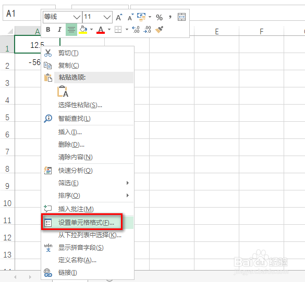Toggle bold formatting in mini toolbar
This screenshot has width=305, height=282.
point(48,30)
